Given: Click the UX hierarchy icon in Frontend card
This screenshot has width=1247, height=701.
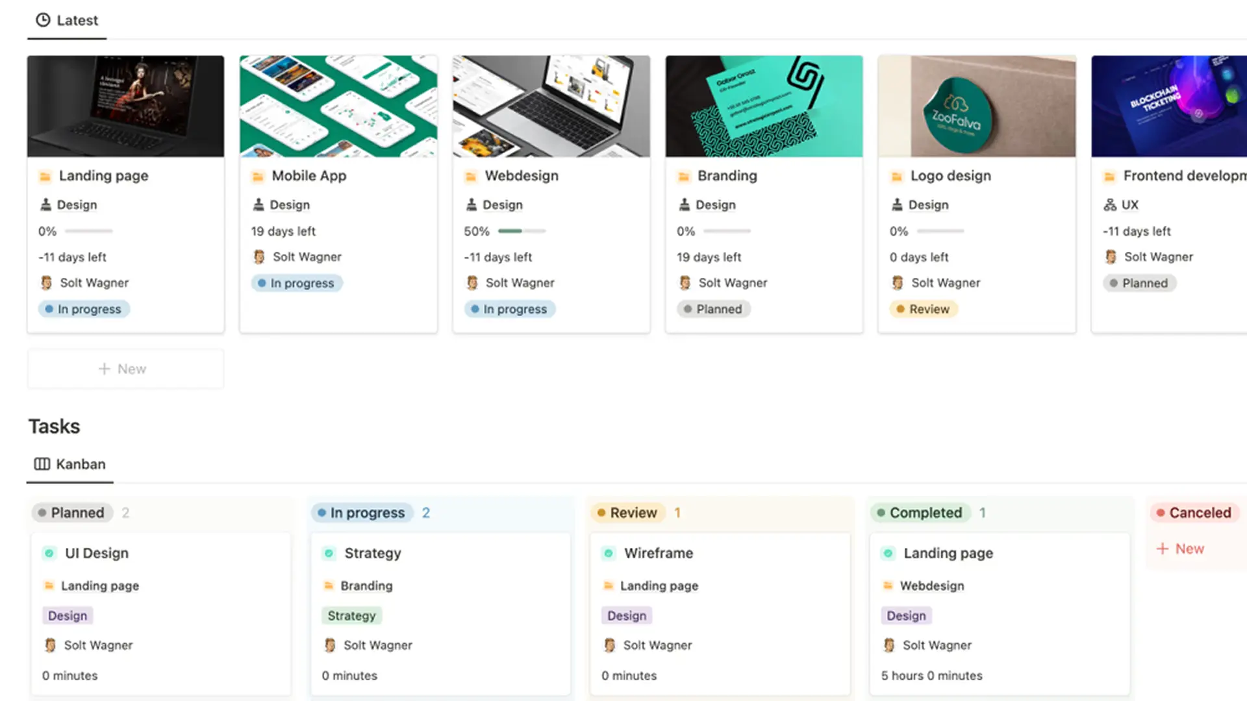Looking at the screenshot, I should 1110,205.
